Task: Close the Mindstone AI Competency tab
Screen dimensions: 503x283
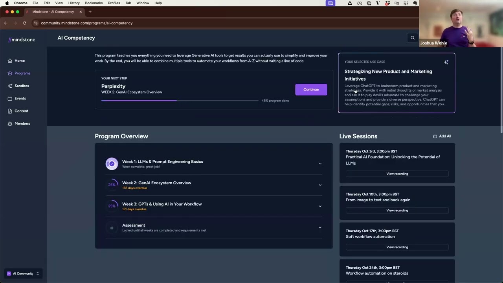Action: click(81, 12)
